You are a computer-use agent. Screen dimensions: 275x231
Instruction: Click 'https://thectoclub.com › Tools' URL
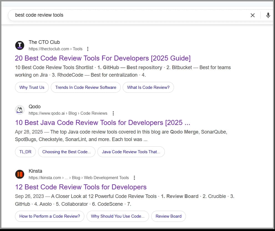tap(55, 49)
